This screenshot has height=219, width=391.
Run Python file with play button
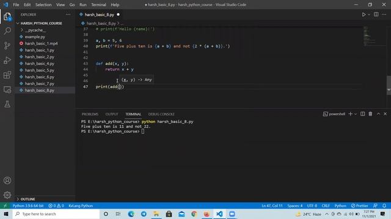coord(364,15)
